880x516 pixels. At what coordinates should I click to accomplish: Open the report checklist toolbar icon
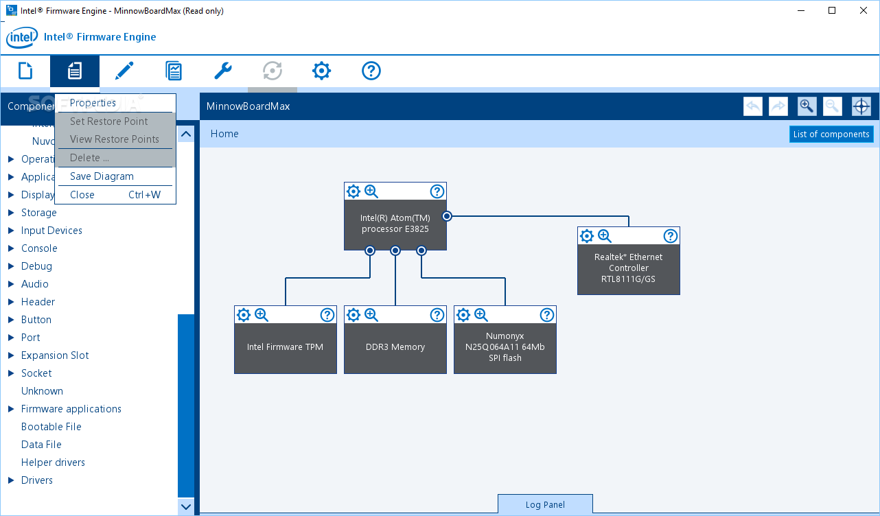(x=174, y=71)
